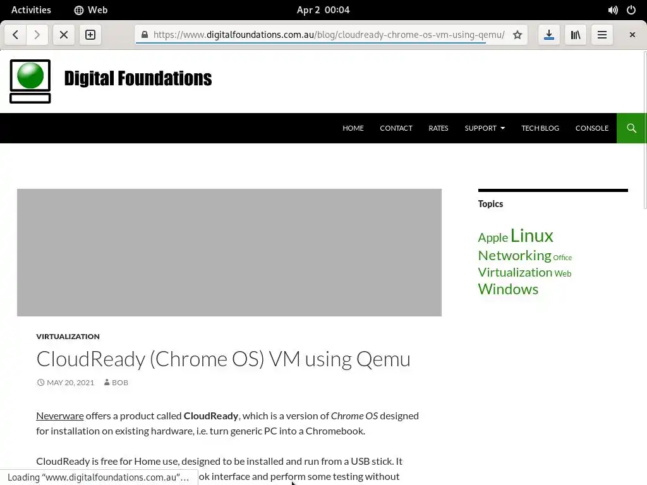Select the Networking topic tag
Image resolution: width=647 pixels, height=485 pixels.
514,255
